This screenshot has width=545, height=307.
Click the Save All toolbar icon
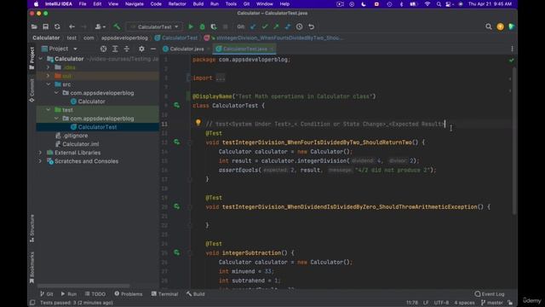click(45, 26)
